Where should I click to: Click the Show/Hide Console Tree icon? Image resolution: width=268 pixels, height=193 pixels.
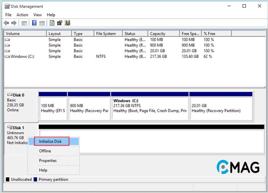(x=24, y=23)
